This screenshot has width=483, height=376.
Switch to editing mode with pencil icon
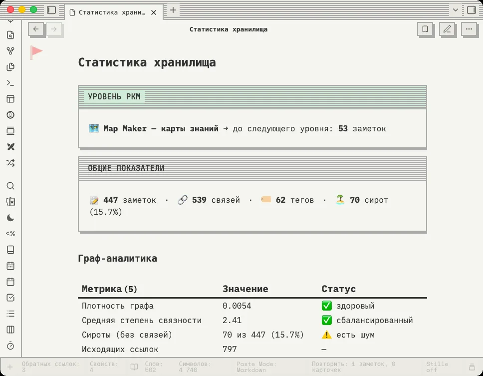click(447, 29)
